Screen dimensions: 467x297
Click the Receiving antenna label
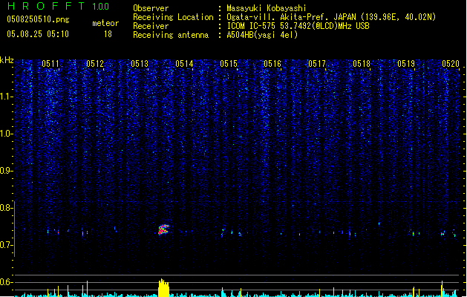(x=171, y=35)
